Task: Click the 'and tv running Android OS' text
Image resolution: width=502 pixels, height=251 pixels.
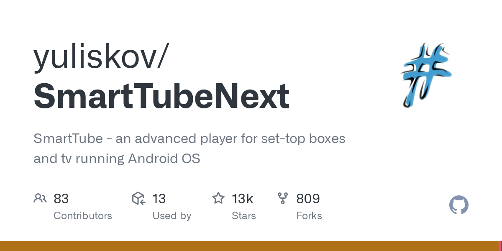Action: point(117,159)
